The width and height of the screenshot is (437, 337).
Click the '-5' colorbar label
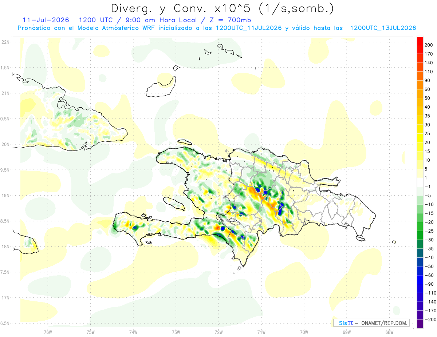pyautogui.click(x=428, y=196)
